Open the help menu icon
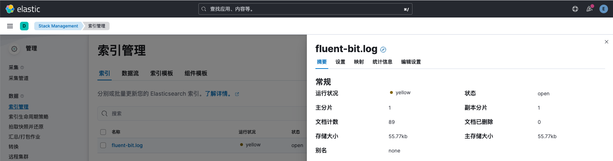 coord(575,9)
